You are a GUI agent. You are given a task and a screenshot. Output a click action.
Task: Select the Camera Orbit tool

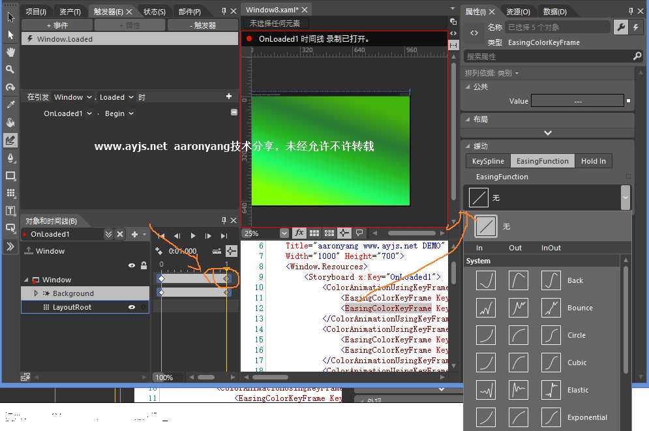(x=10, y=87)
